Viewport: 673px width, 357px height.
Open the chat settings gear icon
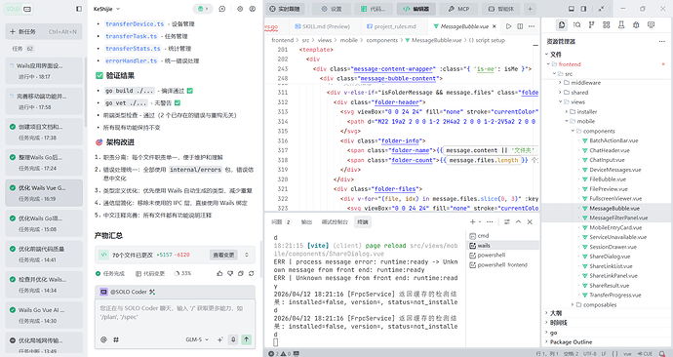(x=240, y=9)
